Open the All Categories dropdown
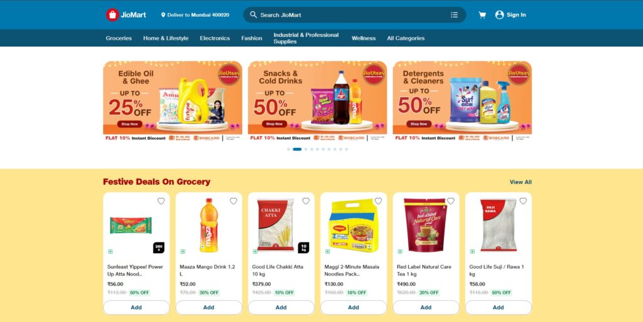Viewport: 643px width, 322px height. coord(406,38)
